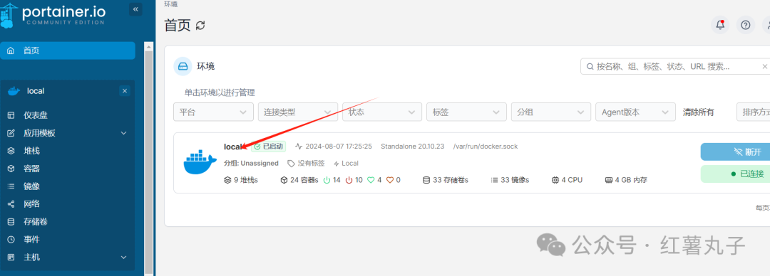
Task: Click the Local lightning label
Action: click(346, 163)
